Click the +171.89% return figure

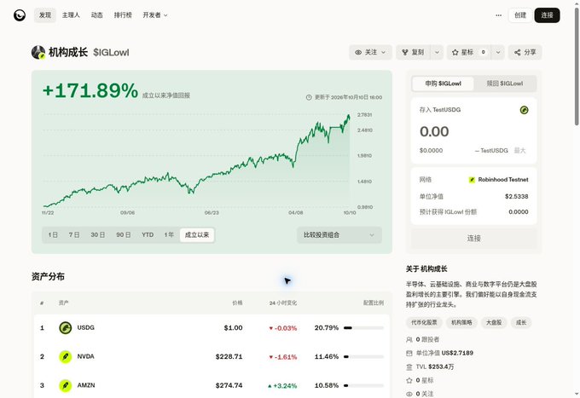click(x=90, y=91)
